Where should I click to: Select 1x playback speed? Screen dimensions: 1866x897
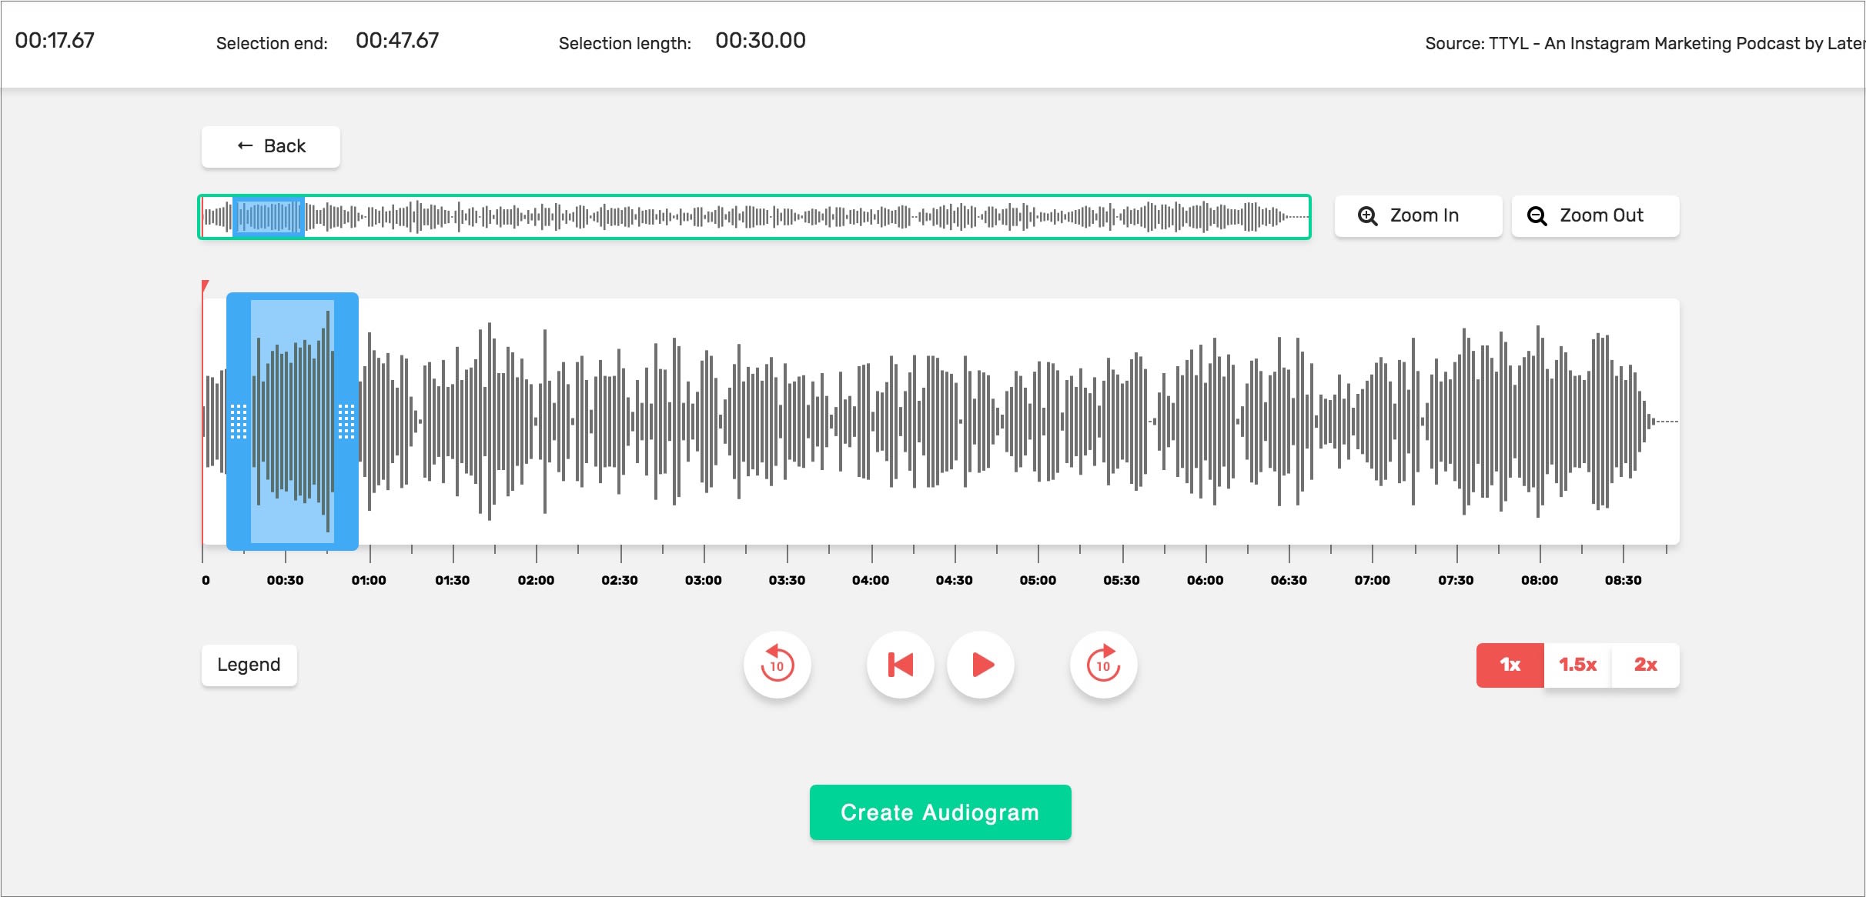tap(1510, 665)
